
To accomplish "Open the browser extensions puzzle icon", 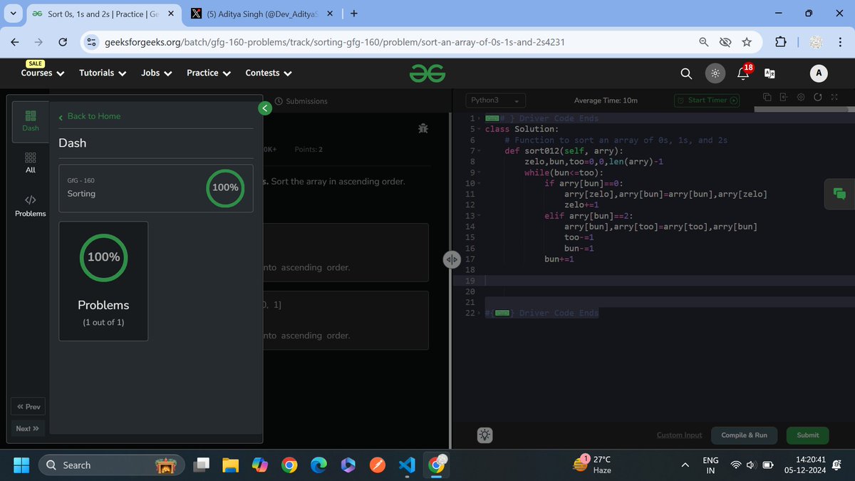I will point(779,42).
